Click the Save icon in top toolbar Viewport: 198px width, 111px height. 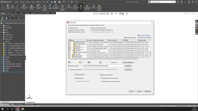point(64,2)
